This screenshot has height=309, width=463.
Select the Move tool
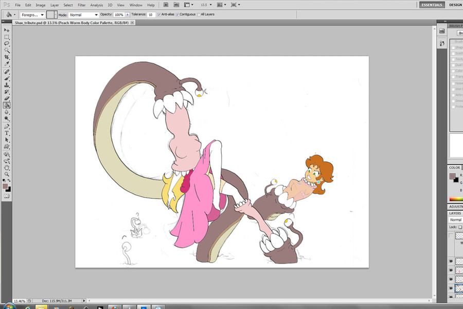click(7, 30)
